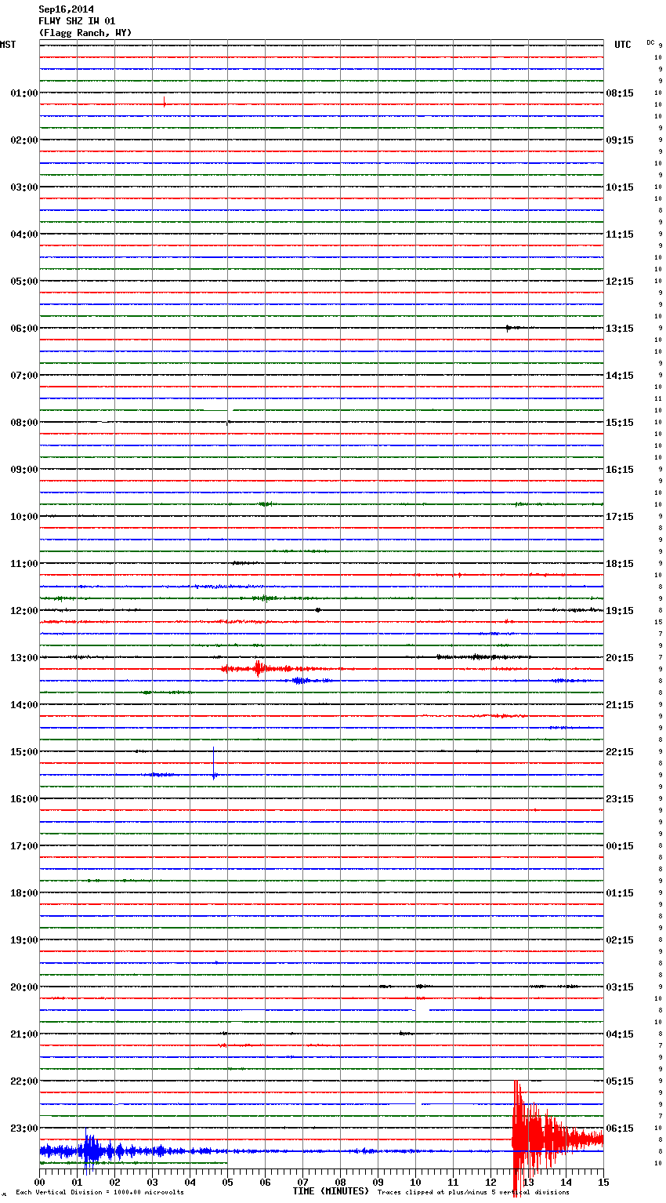Select the black event blip on the 06:00 trace
Viewport: 666px width, 1203px height.
pos(509,328)
